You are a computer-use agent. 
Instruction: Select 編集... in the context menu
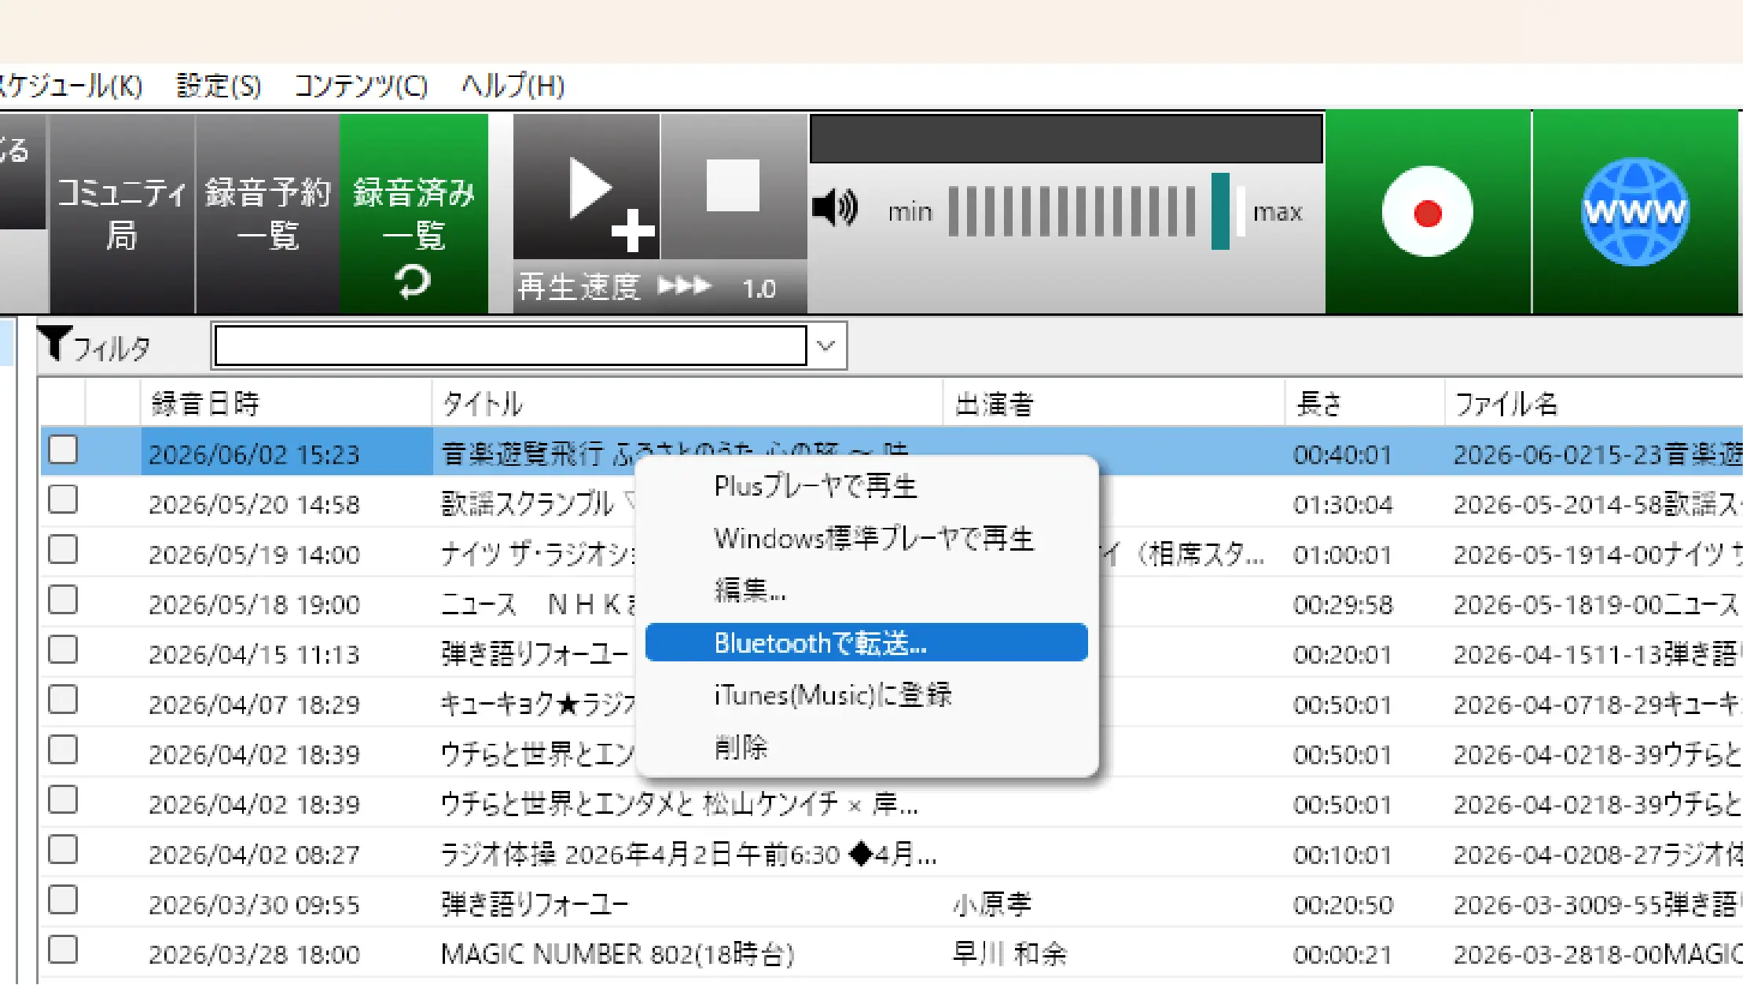[866, 590]
